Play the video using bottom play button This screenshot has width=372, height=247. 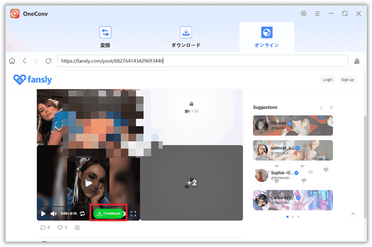pyautogui.click(x=43, y=213)
